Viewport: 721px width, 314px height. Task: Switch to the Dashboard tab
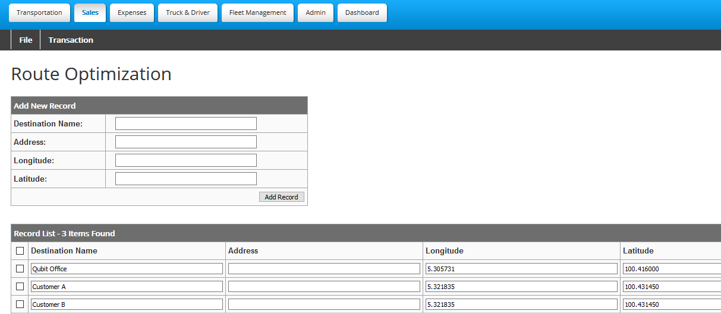(x=362, y=12)
